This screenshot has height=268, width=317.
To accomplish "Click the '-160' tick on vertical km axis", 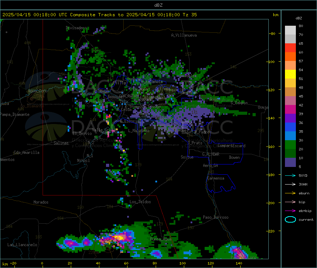I will pyautogui.click(x=271, y=147).
